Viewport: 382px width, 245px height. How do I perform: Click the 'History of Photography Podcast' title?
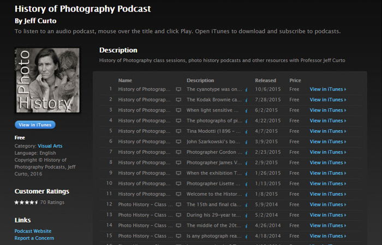[x=83, y=9]
